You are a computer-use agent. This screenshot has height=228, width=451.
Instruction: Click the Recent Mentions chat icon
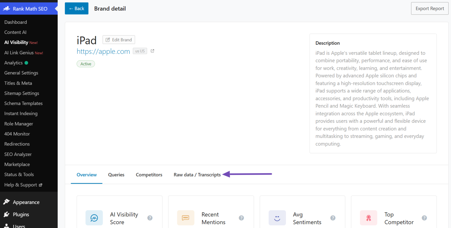pyautogui.click(x=186, y=218)
